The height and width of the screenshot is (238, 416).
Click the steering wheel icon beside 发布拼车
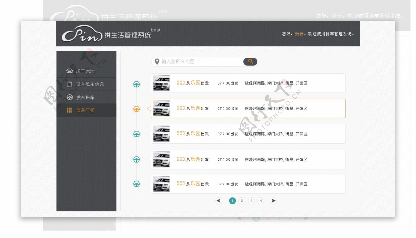69,97
